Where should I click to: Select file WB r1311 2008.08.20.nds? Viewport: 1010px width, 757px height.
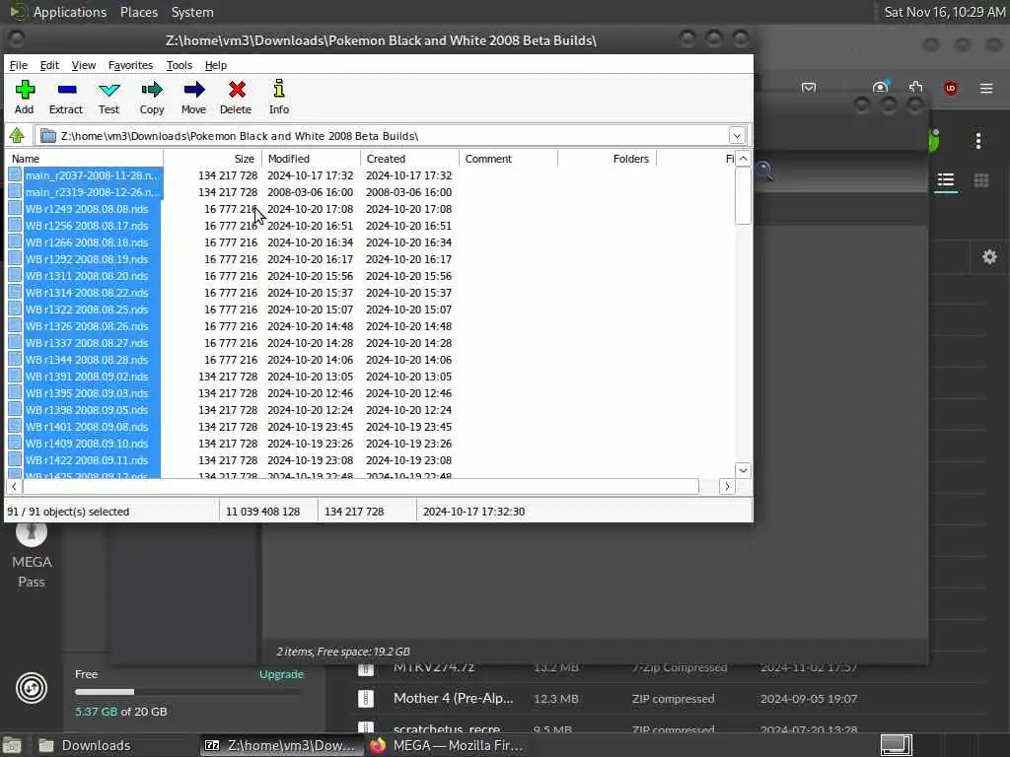(x=87, y=276)
